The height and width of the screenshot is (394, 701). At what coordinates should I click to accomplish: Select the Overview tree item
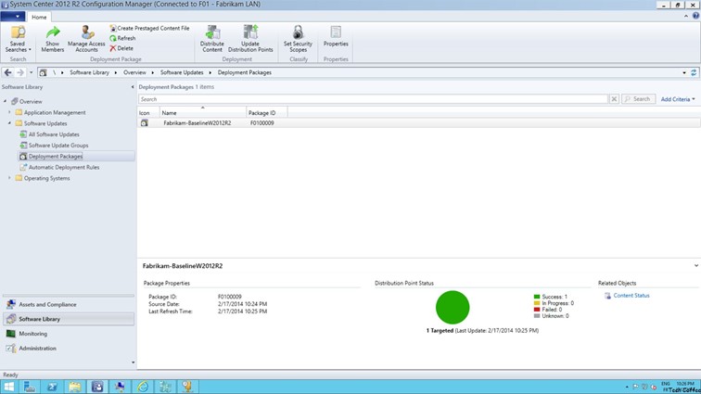pos(31,102)
